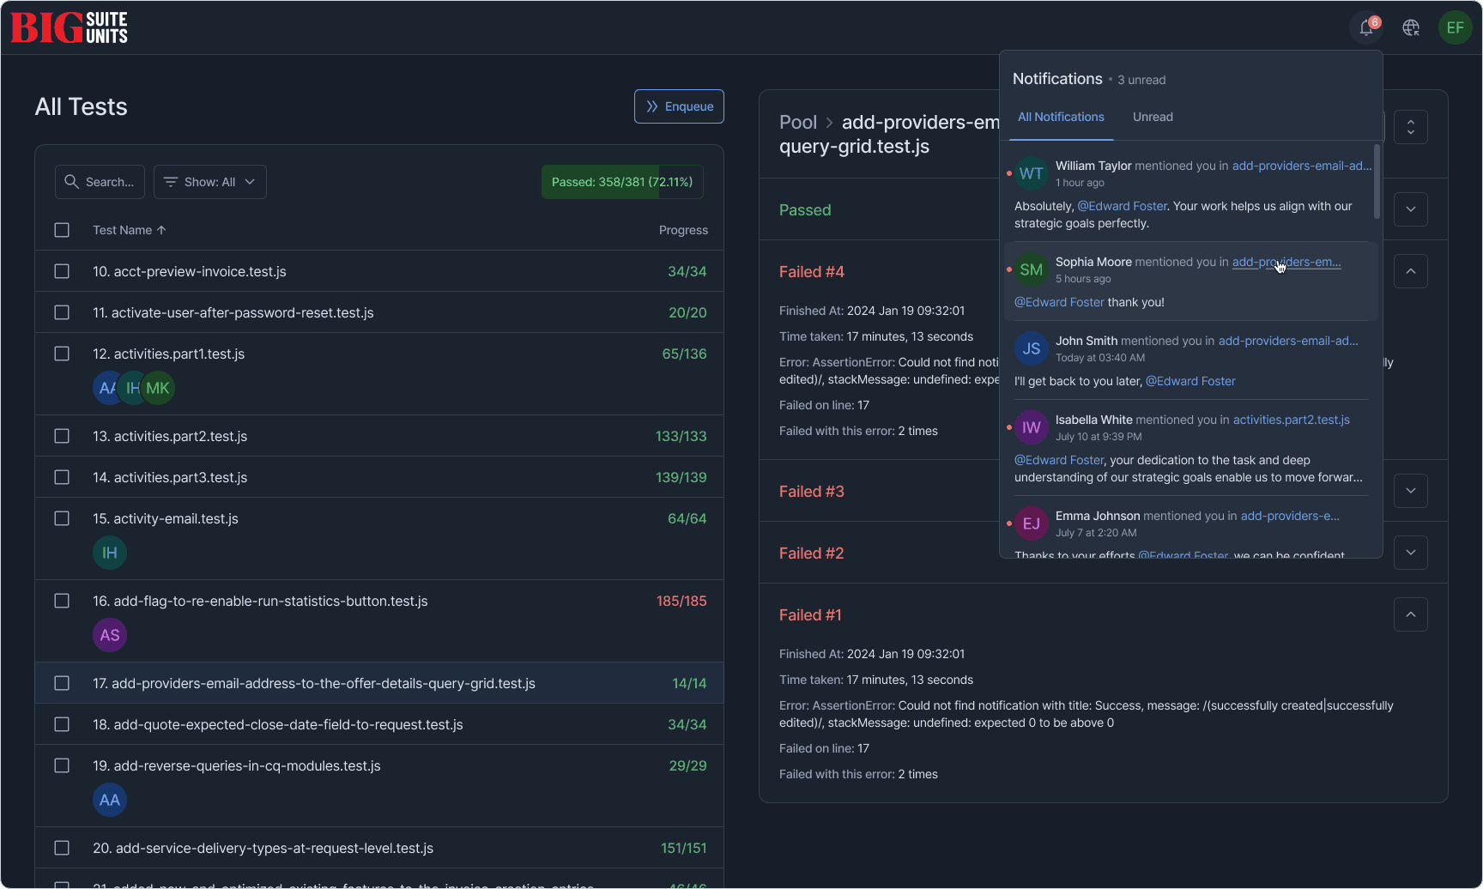Click the @Edward Foster mention in Sophia's message
This screenshot has height=889, width=1483.
pos(1059,302)
